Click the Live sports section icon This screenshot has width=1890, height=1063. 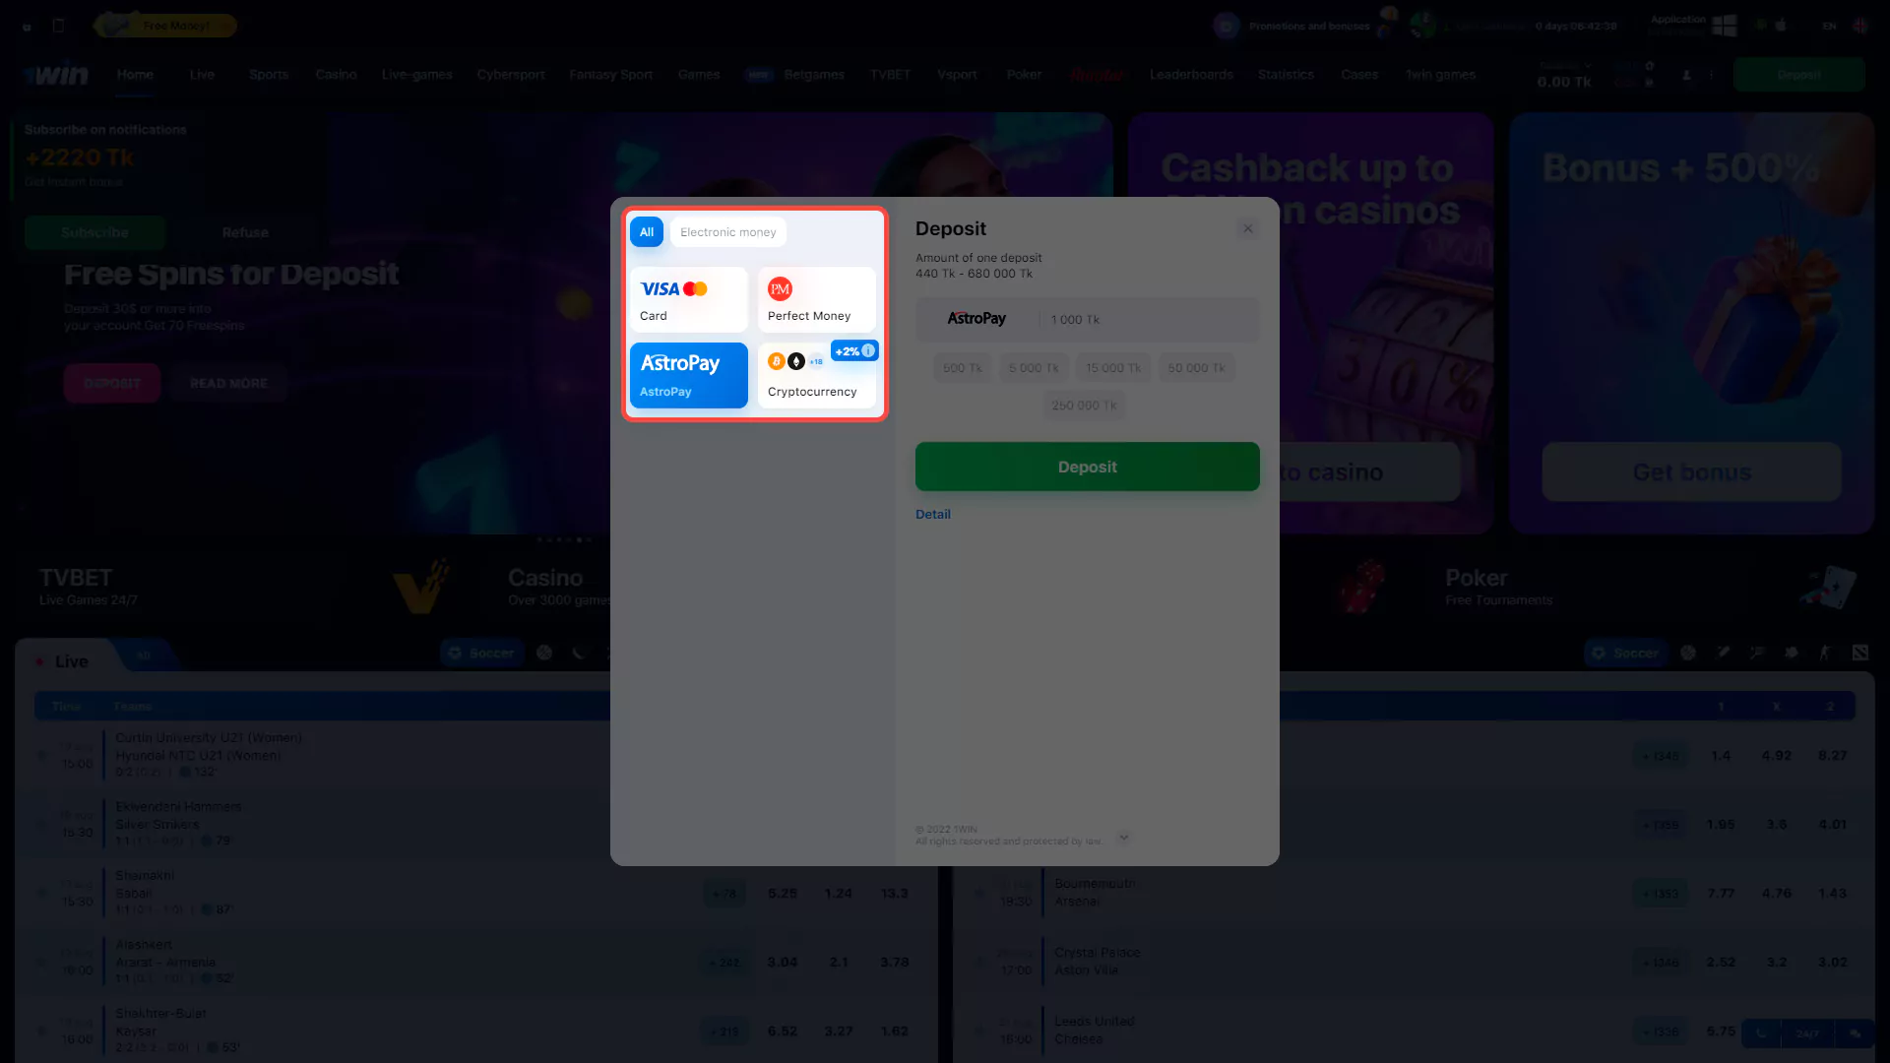pyautogui.click(x=37, y=660)
